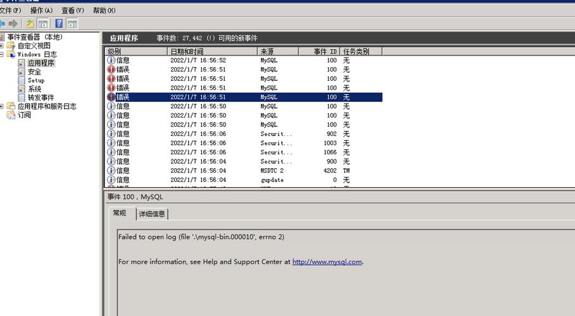Viewport: 575px width, 316px height.
Task: Expand the 自定义视图 tree node
Action: click(x=2, y=46)
